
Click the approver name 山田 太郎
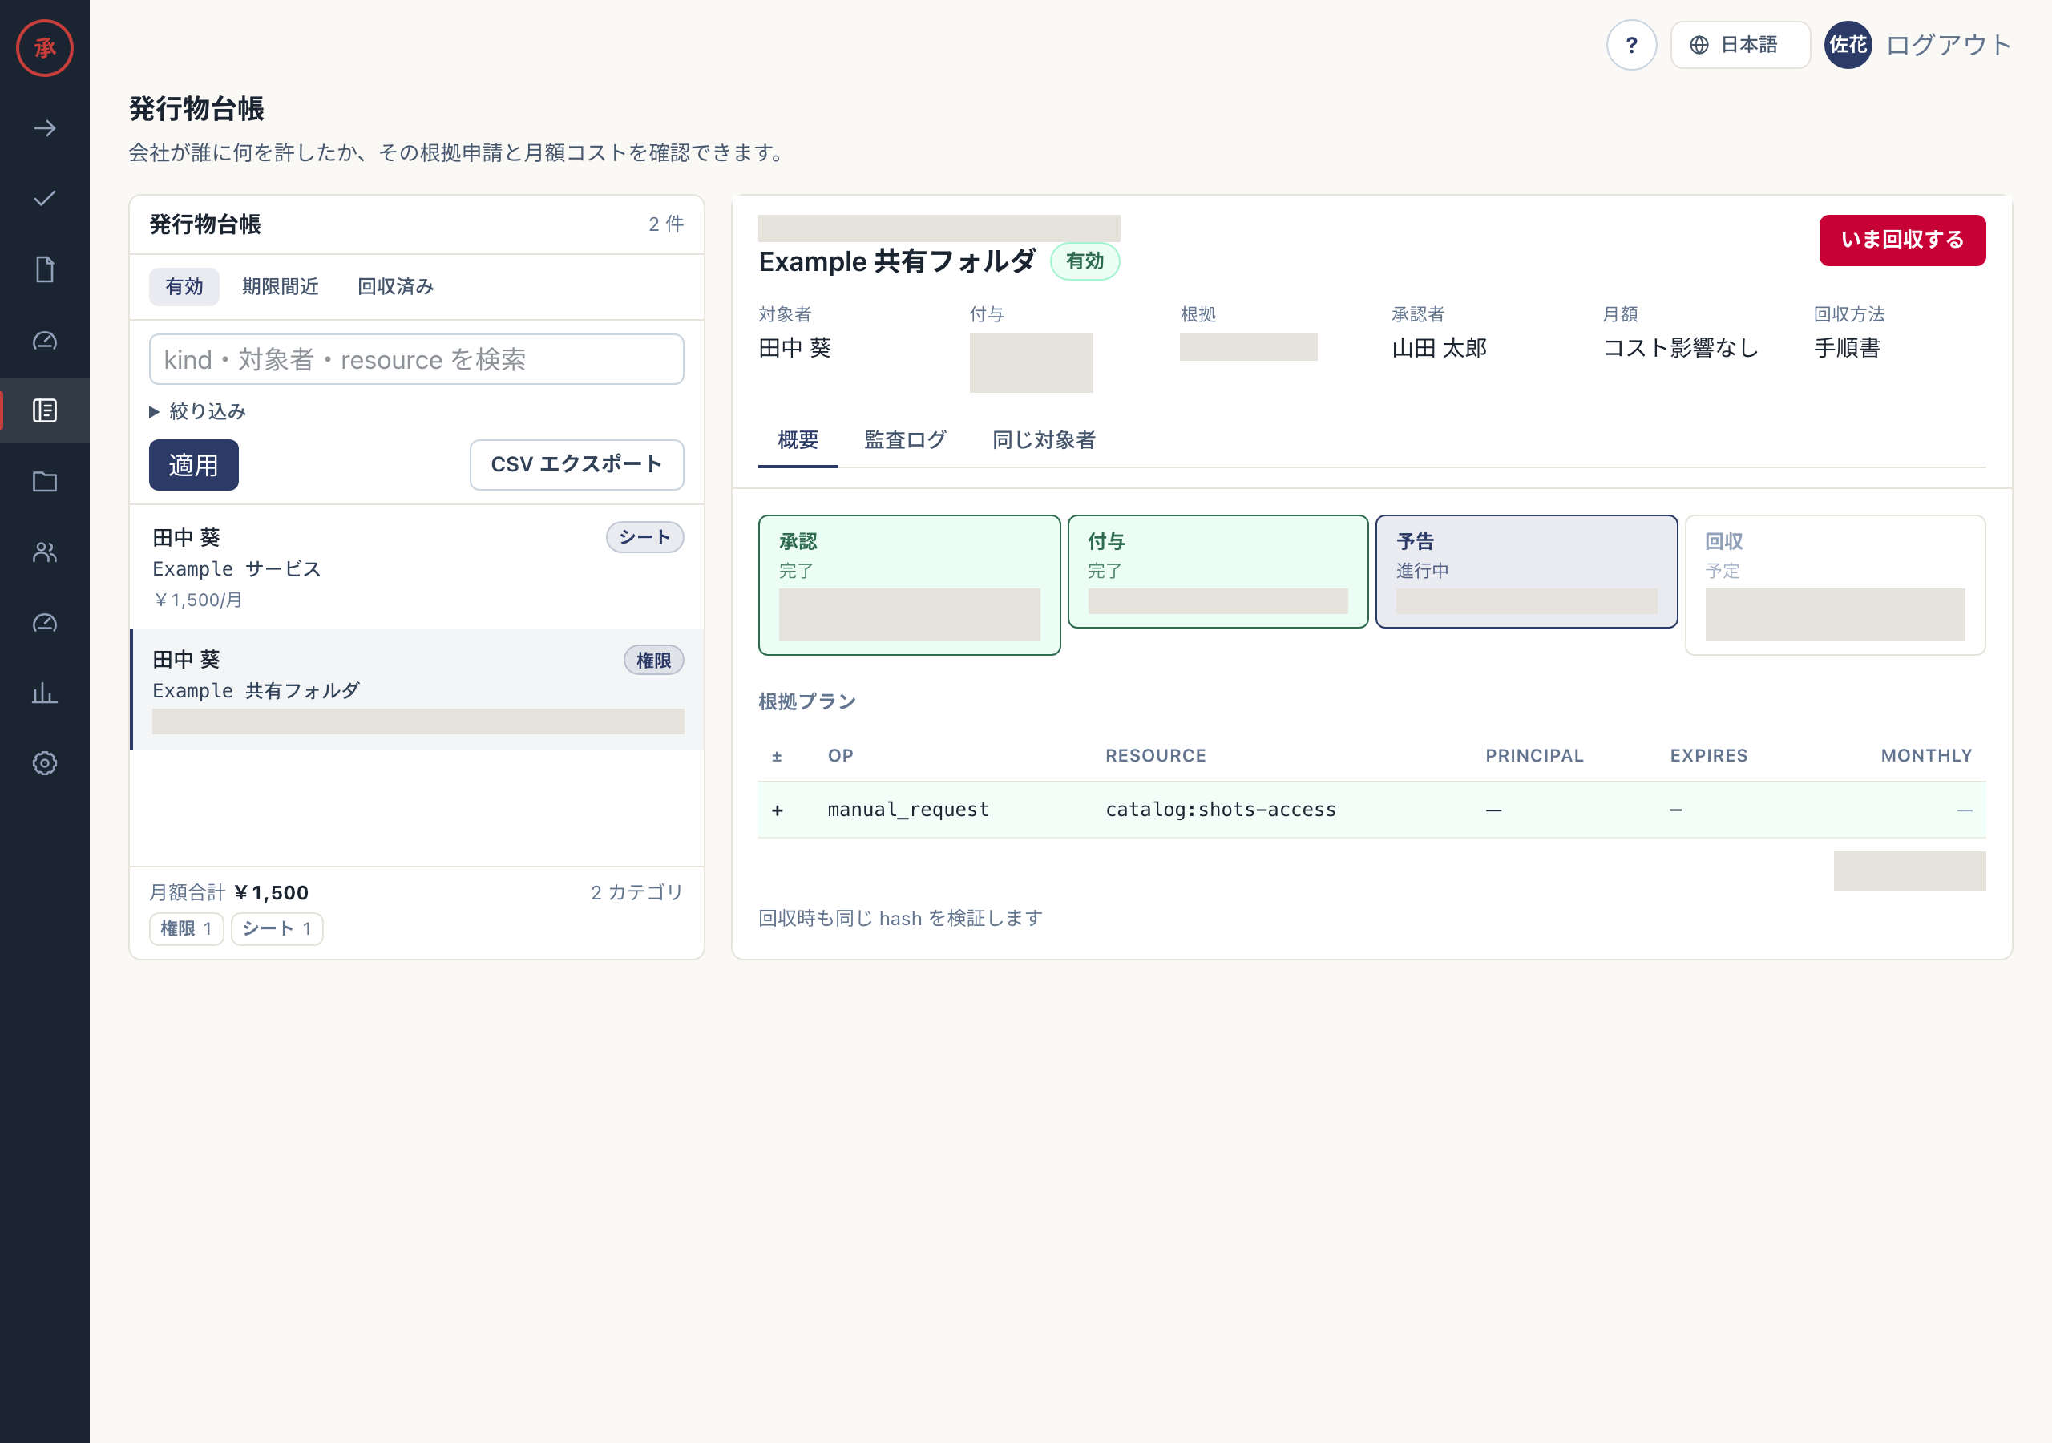[1439, 349]
